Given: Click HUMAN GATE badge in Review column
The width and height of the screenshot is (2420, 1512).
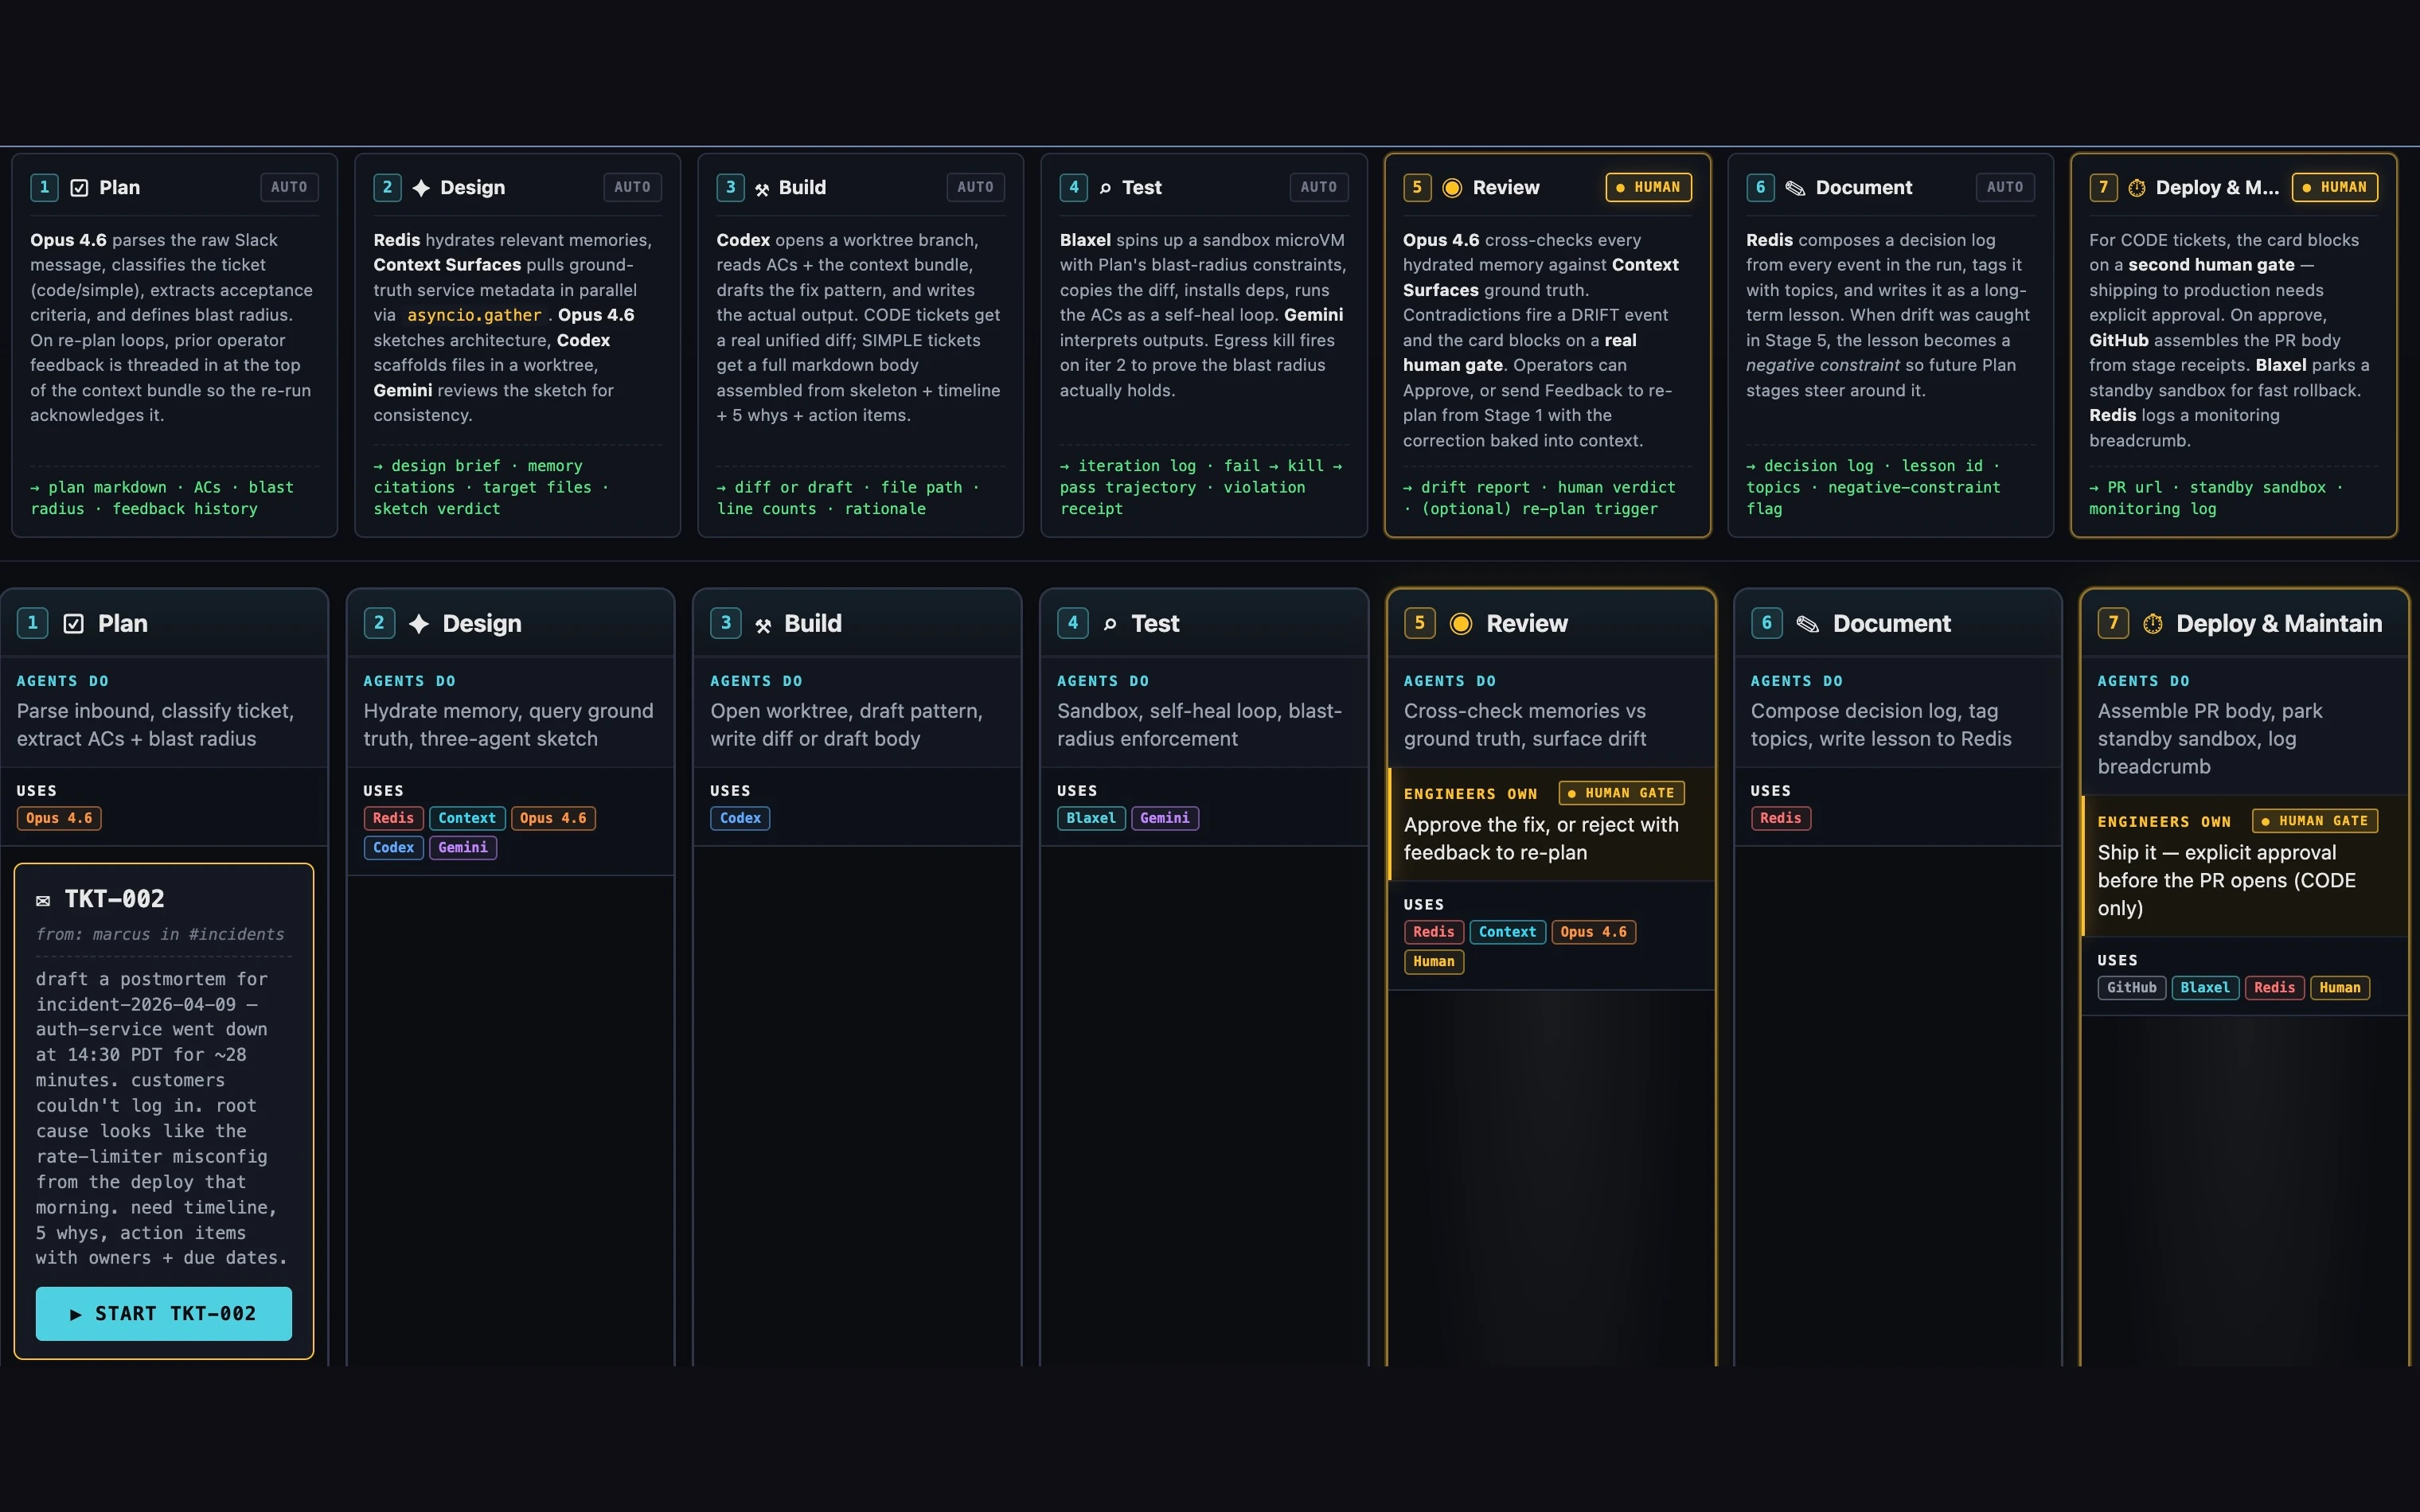Looking at the screenshot, I should [1621, 793].
